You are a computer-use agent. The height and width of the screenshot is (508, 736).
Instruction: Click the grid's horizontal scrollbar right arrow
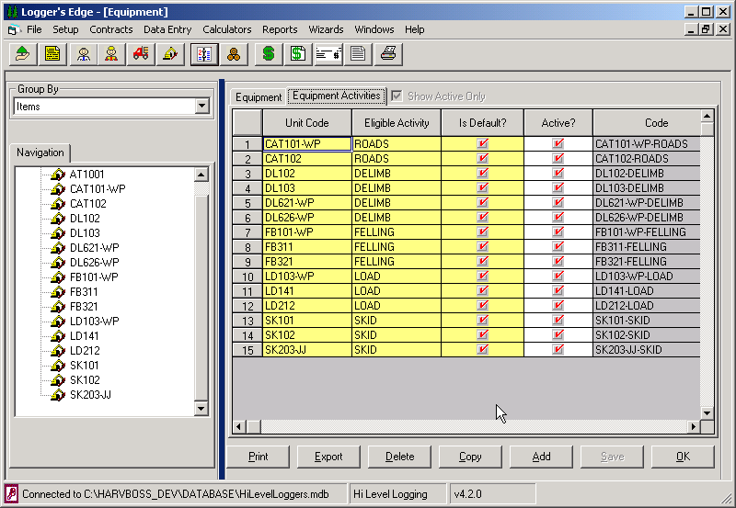(694, 426)
